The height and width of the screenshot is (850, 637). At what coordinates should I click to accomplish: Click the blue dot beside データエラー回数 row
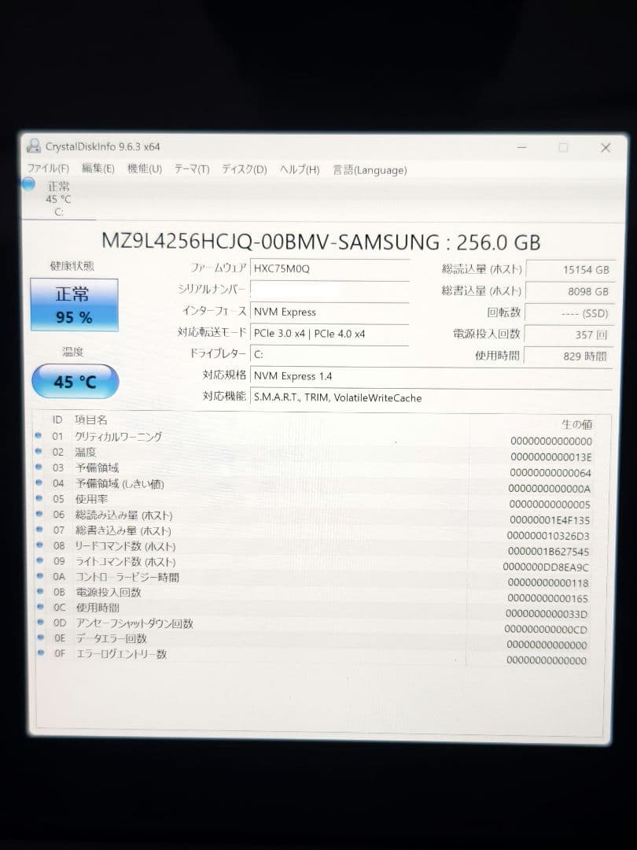click(x=42, y=638)
